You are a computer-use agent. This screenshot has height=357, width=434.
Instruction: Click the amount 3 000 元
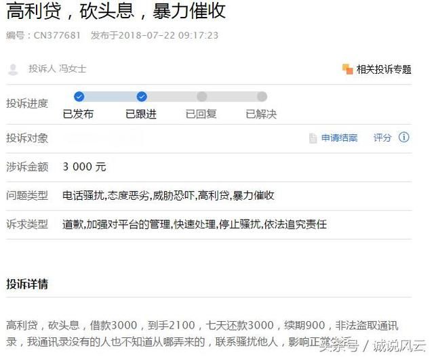click(x=84, y=167)
